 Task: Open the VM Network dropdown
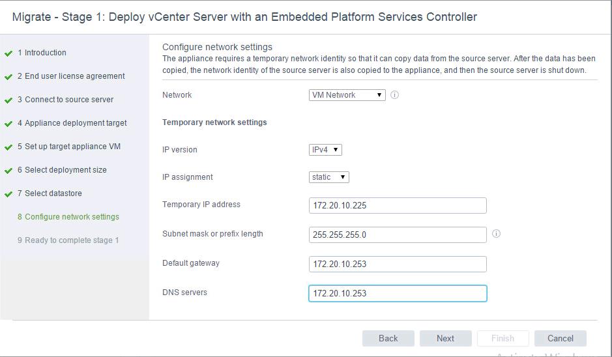[x=347, y=95]
